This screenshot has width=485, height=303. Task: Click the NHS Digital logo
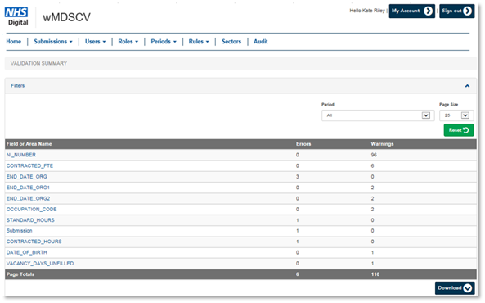coord(16,16)
